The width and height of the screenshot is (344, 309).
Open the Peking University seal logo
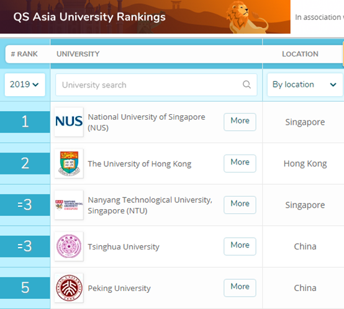coord(69,288)
